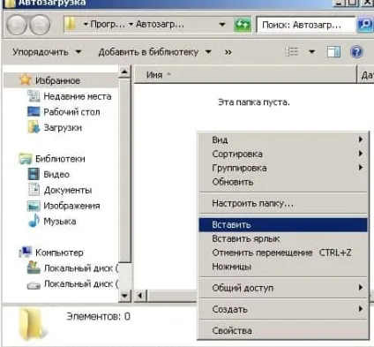Click the navigation pane scroll down arrow
Viewport: 374px width, 347px height.
(124, 295)
